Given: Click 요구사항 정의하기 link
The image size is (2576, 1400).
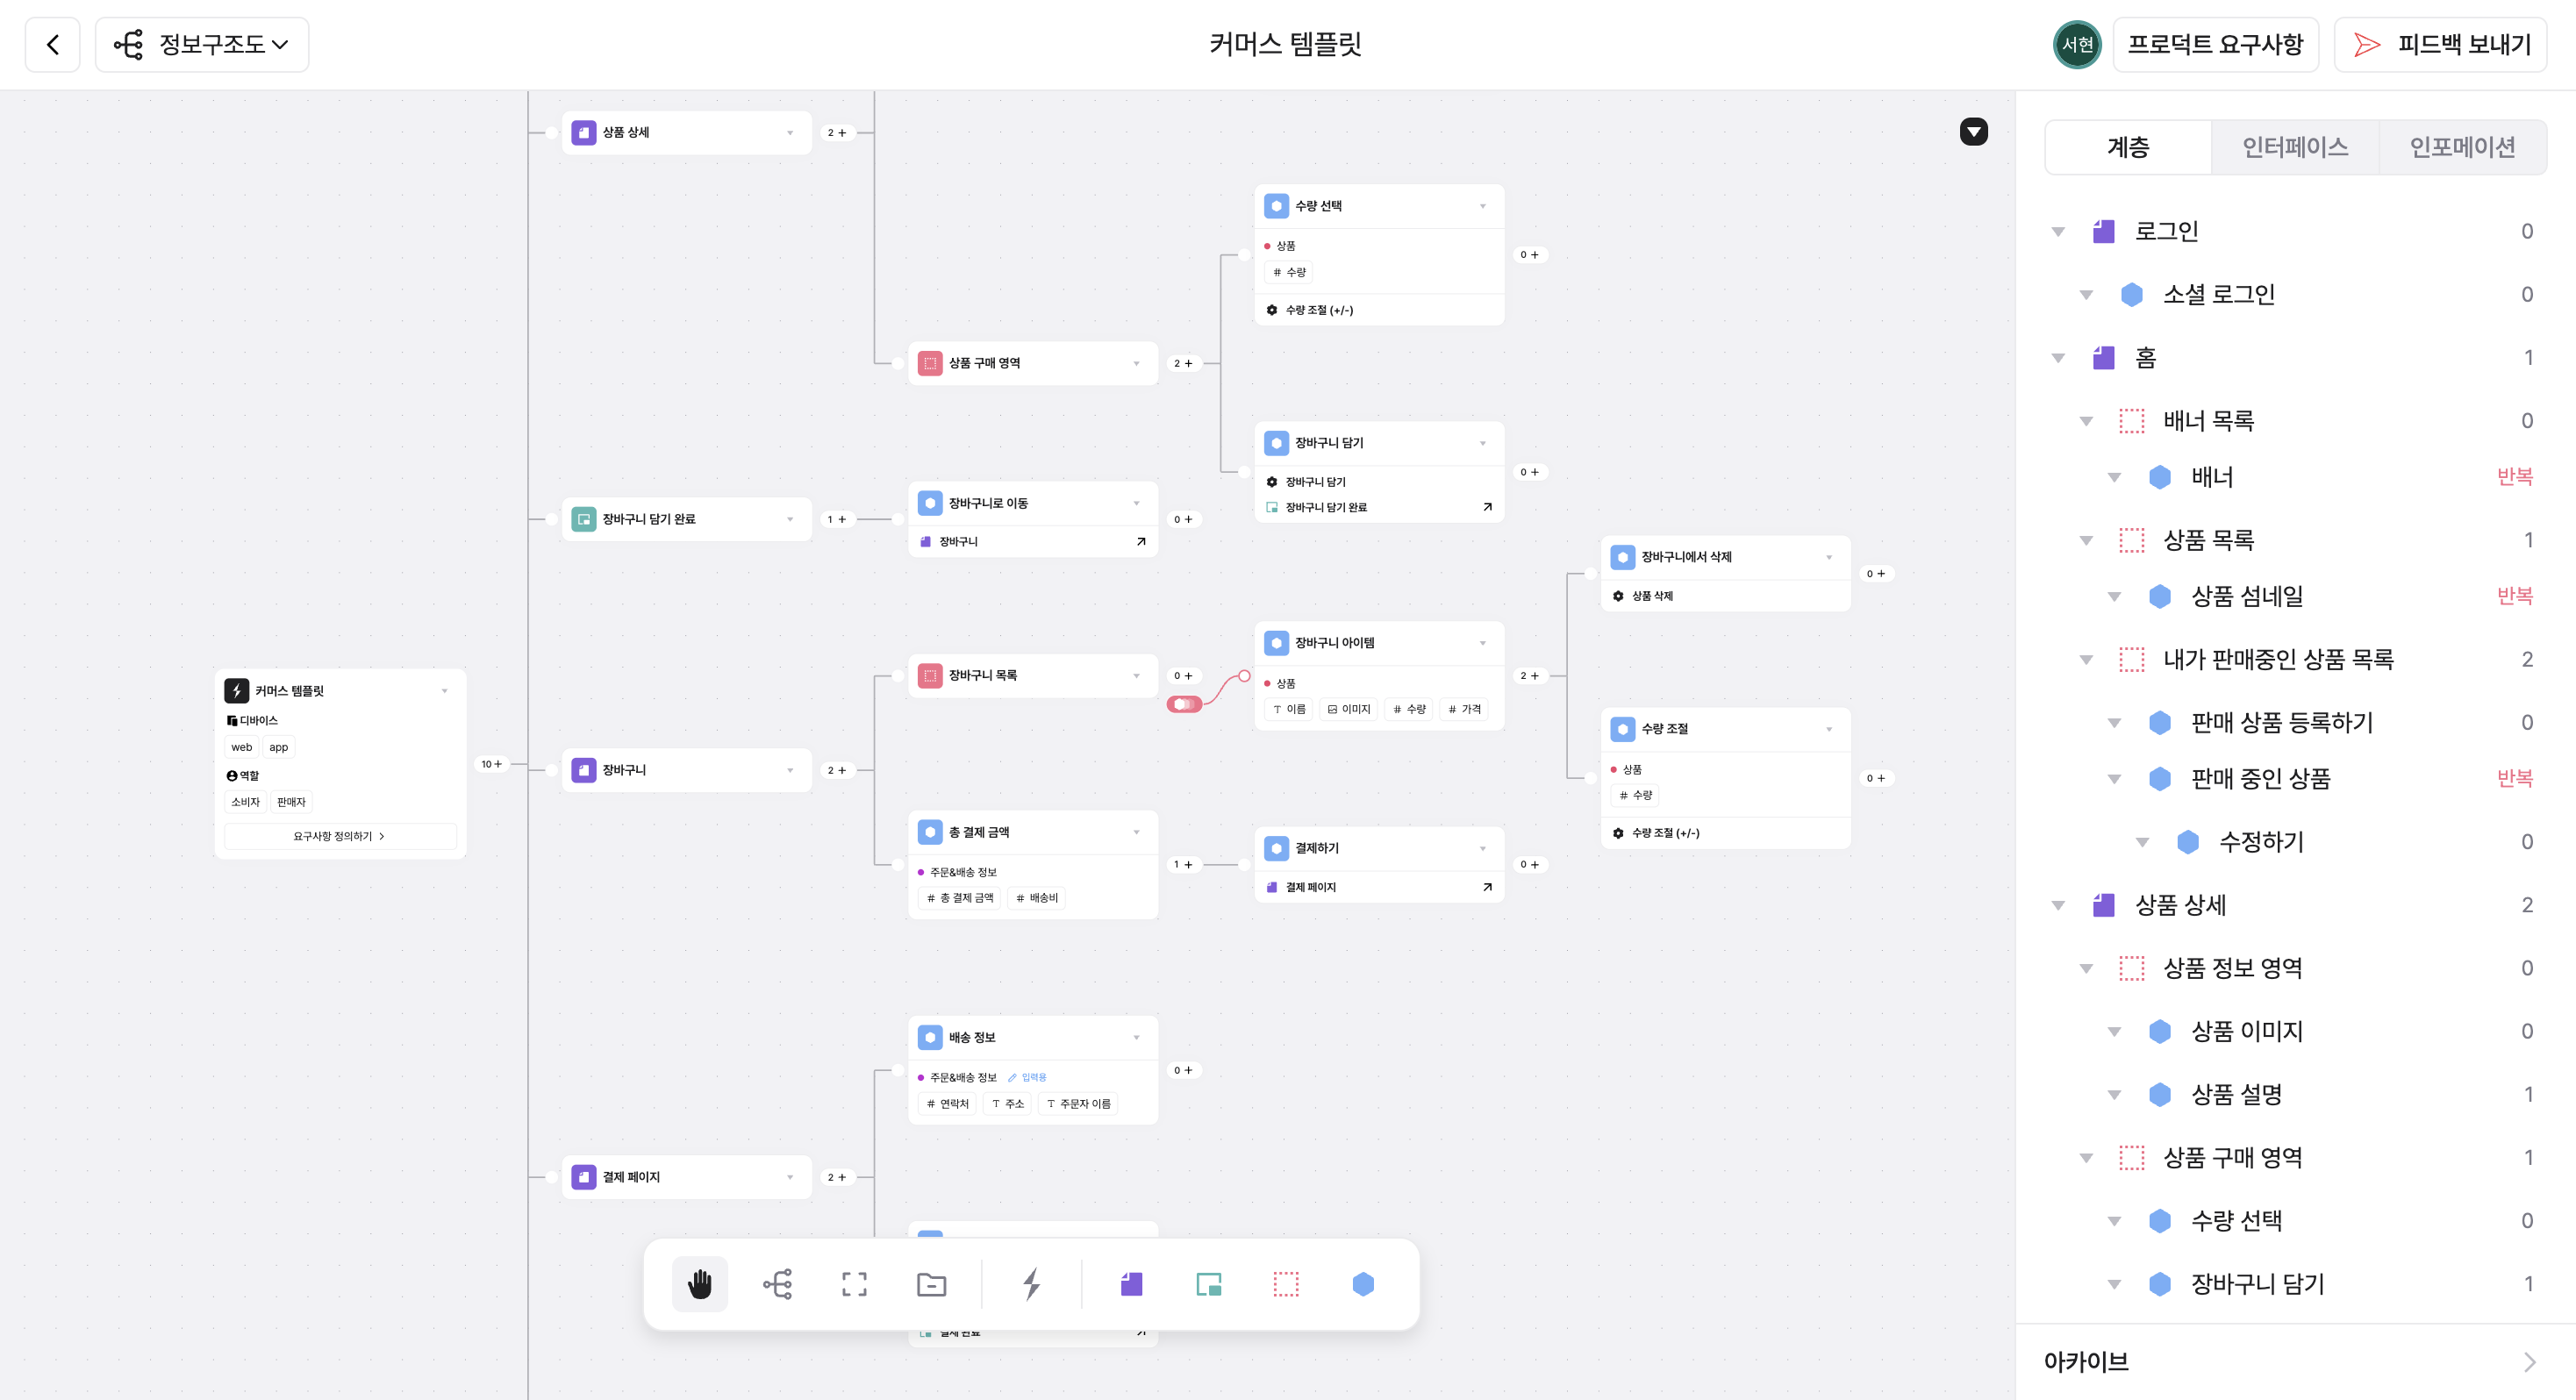Looking at the screenshot, I should [340, 836].
